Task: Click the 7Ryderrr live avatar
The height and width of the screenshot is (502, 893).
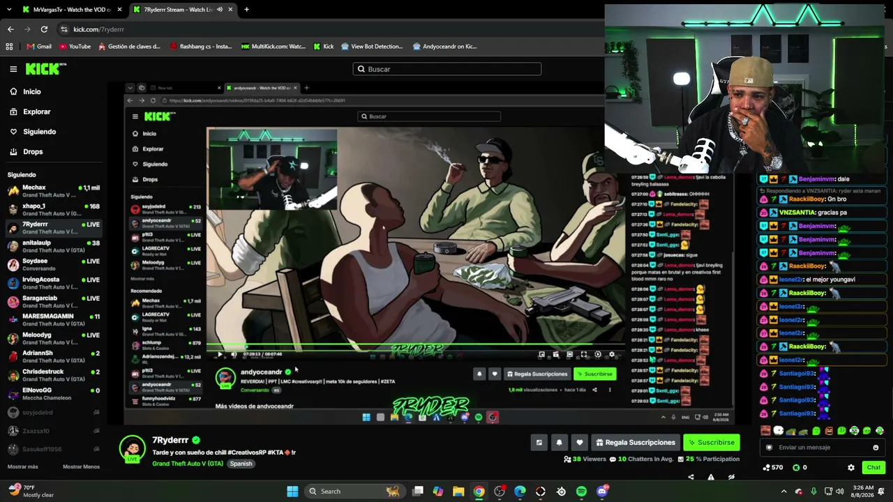Action: (133, 449)
